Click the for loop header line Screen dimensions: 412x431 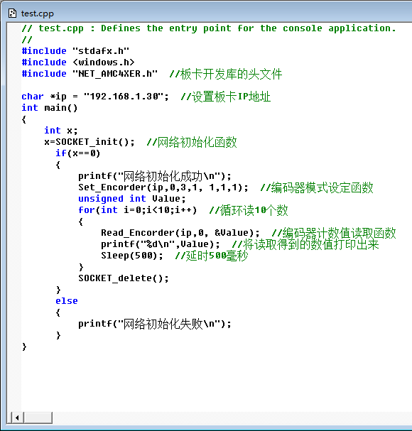coord(138,210)
